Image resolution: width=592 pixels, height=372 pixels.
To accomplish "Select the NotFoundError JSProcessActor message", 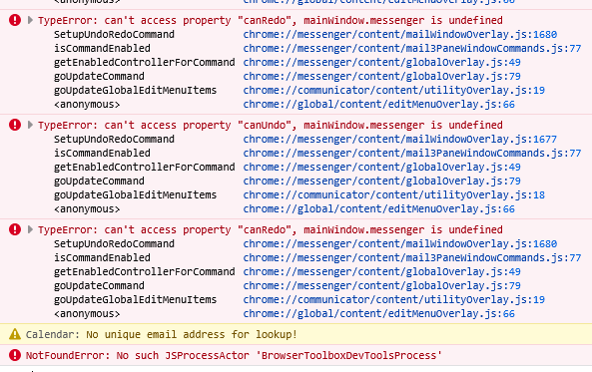I will point(234,355).
